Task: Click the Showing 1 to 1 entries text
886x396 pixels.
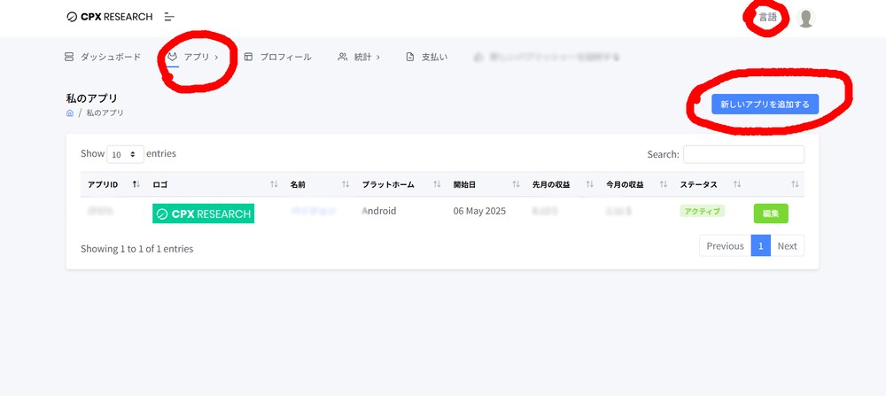Action: pyautogui.click(x=136, y=249)
